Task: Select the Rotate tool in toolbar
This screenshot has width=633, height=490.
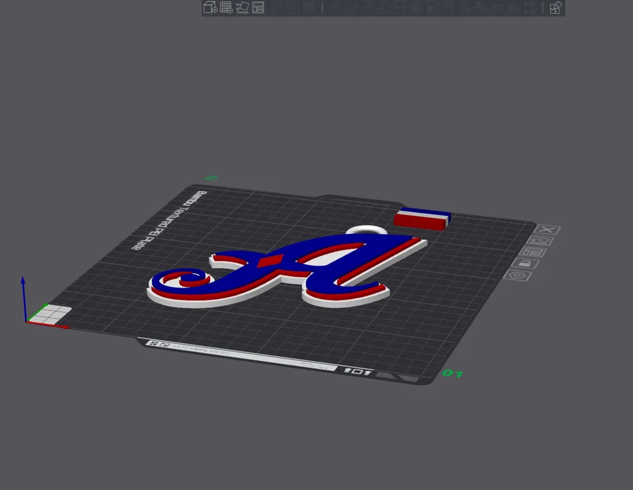Action: (352, 7)
